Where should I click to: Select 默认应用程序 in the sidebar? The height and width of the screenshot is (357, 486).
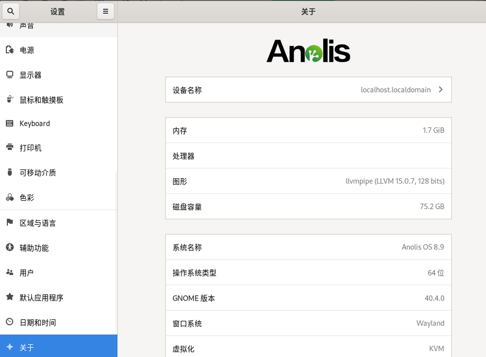(x=41, y=298)
